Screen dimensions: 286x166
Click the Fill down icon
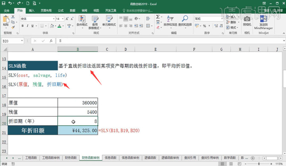[x=158, y=22]
